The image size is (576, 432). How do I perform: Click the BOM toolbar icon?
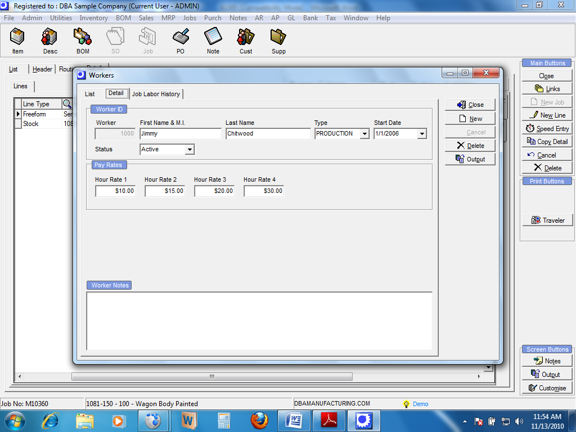(83, 40)
